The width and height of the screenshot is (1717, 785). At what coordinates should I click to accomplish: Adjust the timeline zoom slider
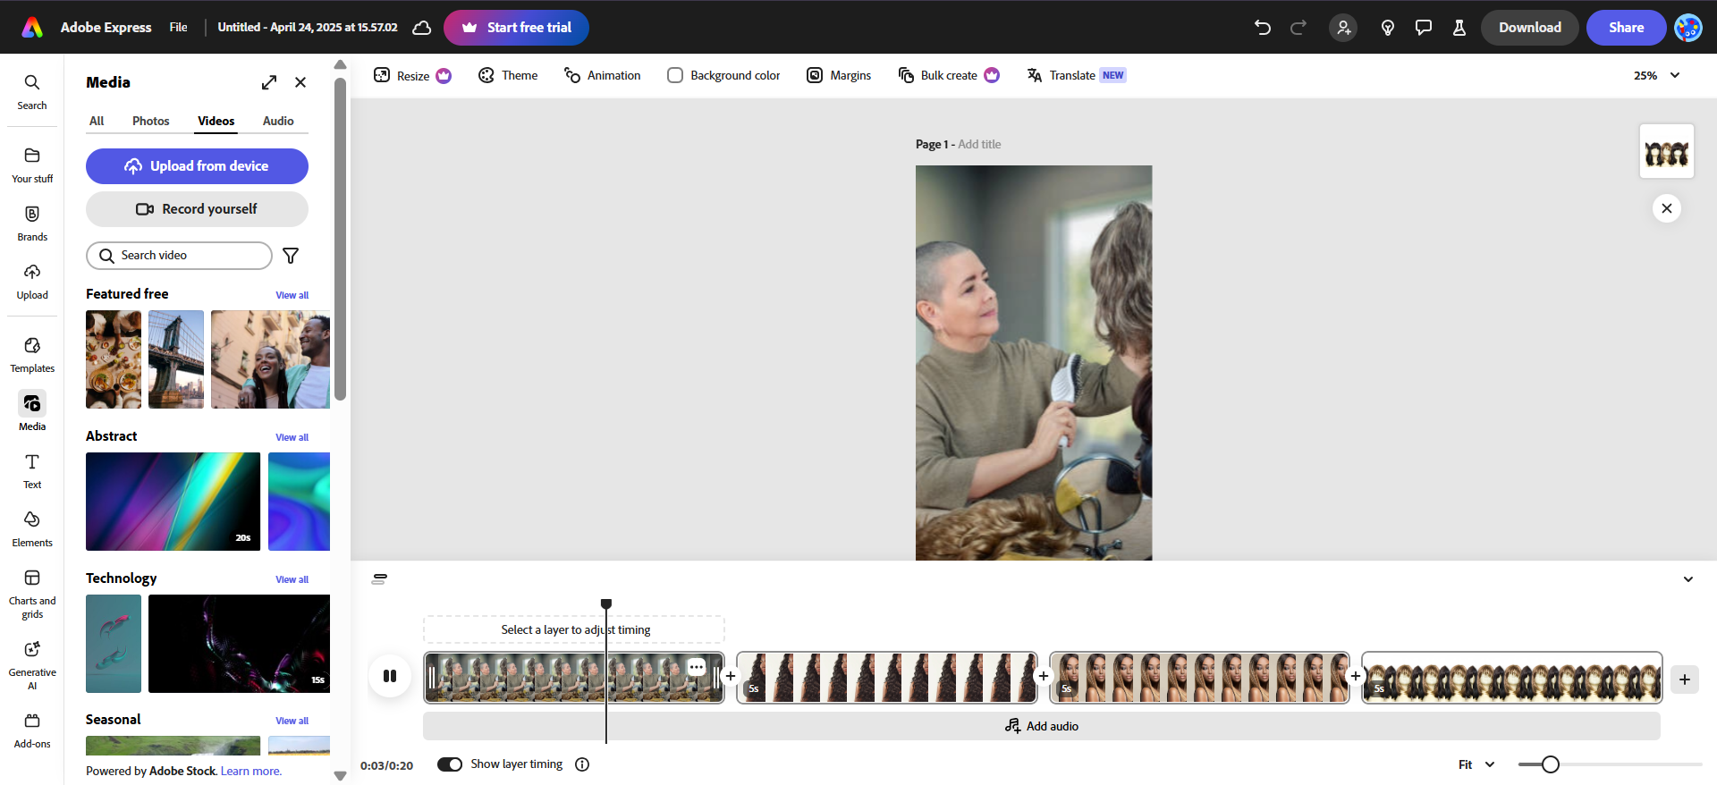(x=1551, y=764)
